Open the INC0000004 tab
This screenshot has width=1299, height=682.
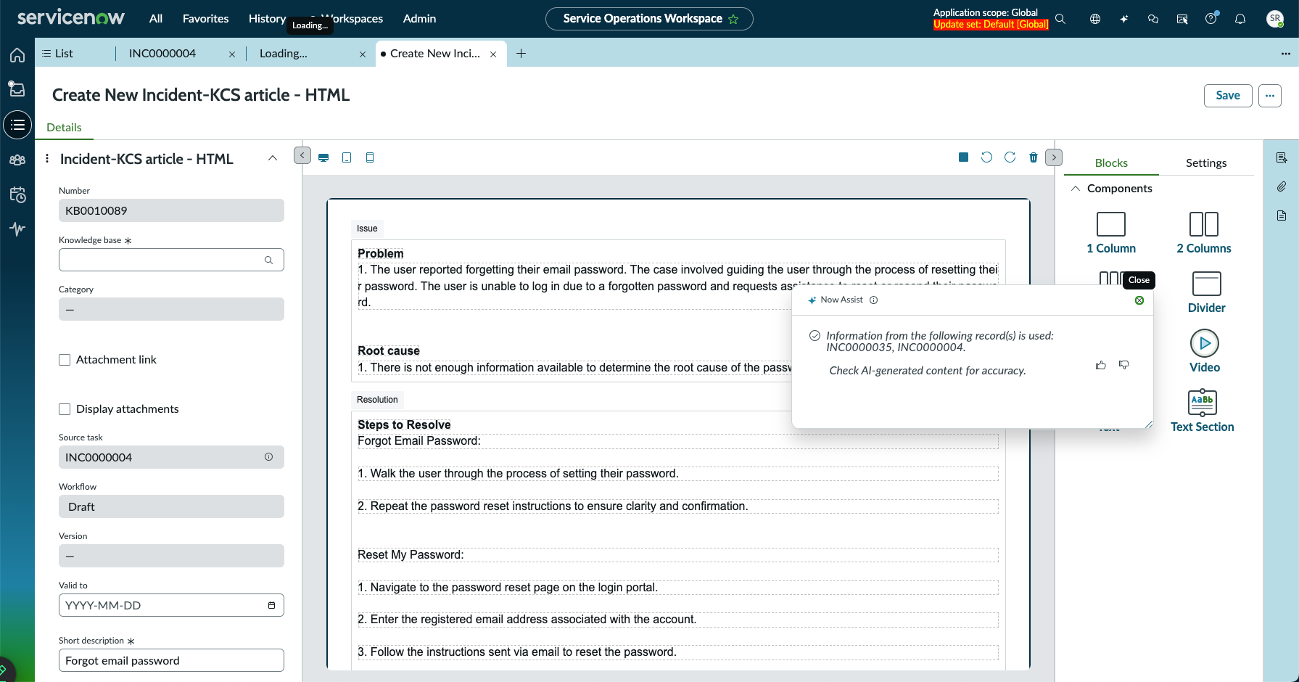click(x=162, y=54)
